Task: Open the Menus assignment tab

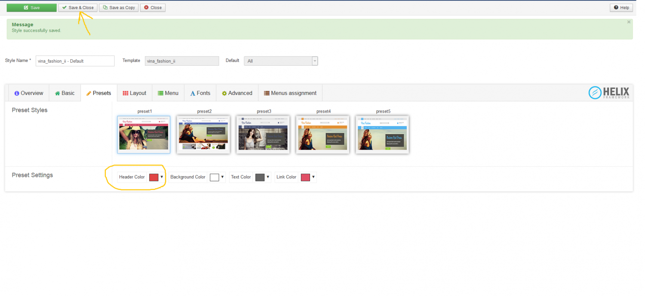Action: pos(290,93)
